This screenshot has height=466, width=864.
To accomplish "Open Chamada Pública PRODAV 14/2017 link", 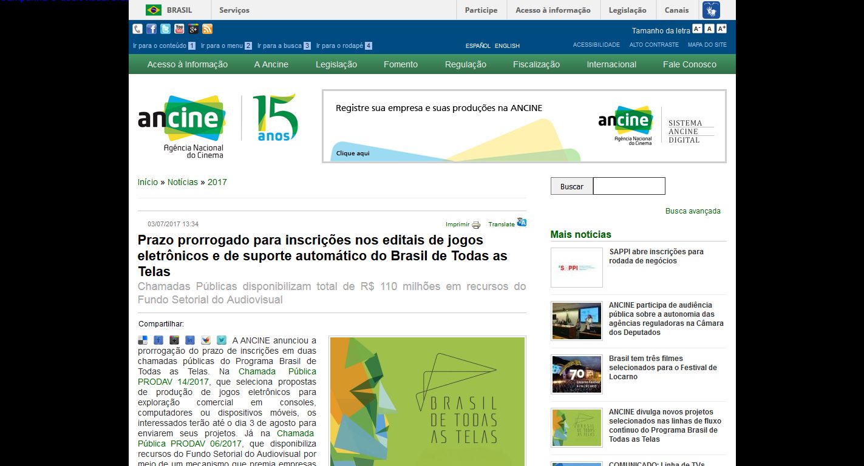I will pyautogui.click(x=226, y=376).
